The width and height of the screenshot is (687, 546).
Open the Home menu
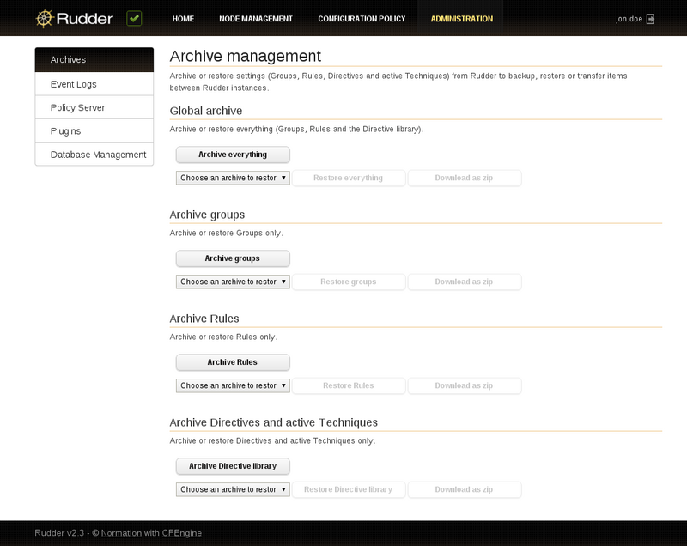pyautogui.click(x=183, y=19)
